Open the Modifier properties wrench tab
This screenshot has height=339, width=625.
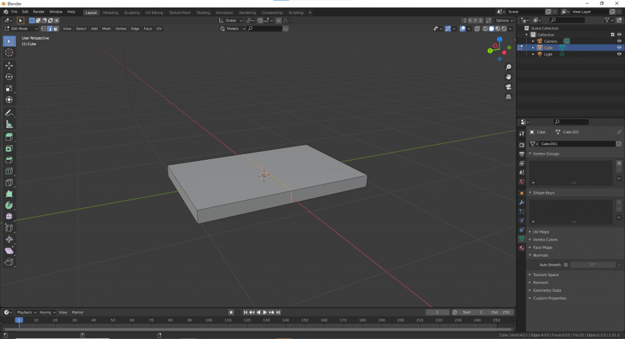521,202
